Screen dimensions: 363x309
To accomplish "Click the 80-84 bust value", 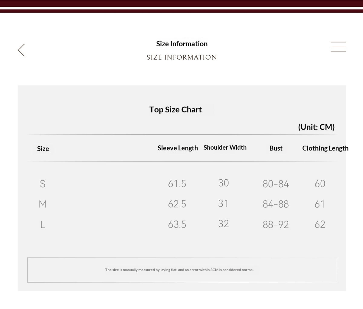I will pyautogui.click(x=276, y=184).
